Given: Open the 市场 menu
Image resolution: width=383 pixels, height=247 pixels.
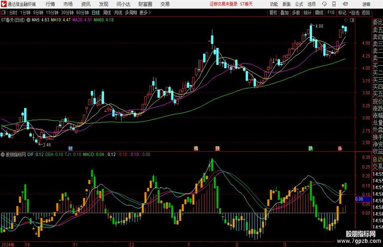Looking at the screenshot, I should point(68,4).
